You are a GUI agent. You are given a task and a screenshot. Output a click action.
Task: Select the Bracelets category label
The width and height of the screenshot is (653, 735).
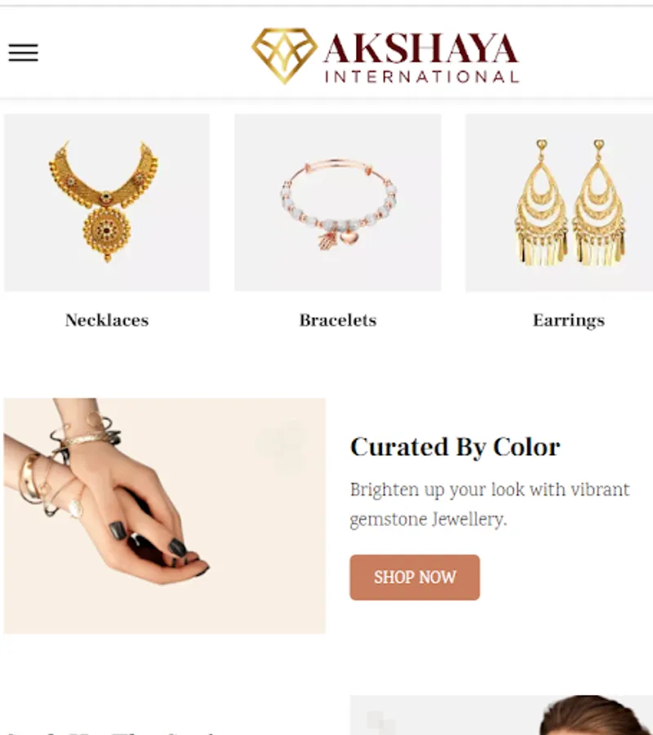(338, 320)
